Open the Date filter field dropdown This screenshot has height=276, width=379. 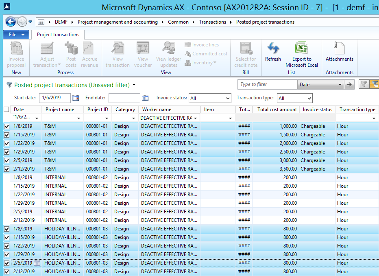340,85
